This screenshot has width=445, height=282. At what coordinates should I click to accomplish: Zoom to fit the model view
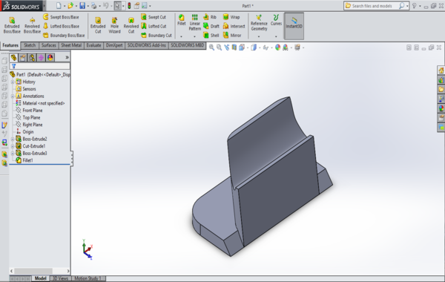pyautogui.click(x=211, y=47)
